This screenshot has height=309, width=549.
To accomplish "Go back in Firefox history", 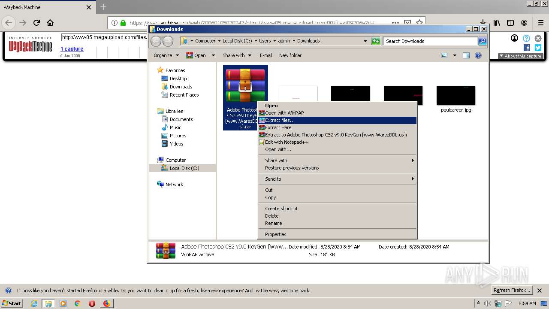I will pos(9,23).
